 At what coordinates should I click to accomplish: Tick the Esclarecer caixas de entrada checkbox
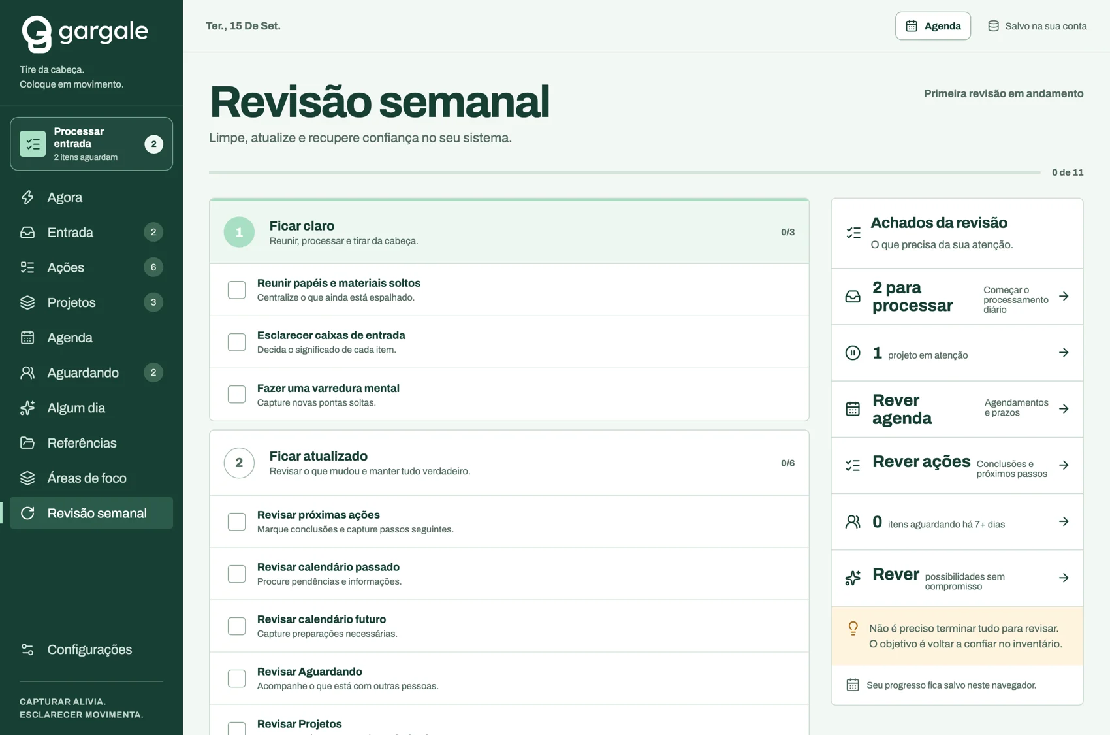[236, 342]
